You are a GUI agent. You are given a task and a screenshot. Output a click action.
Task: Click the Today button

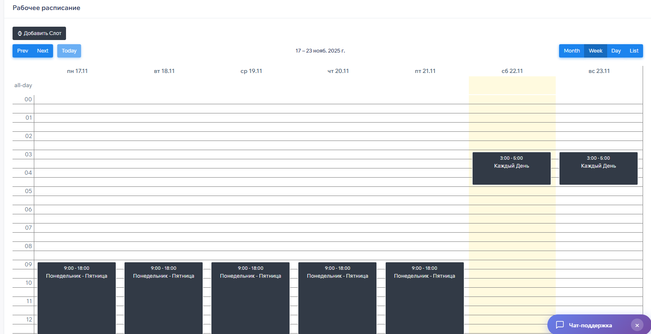point(69,51)
